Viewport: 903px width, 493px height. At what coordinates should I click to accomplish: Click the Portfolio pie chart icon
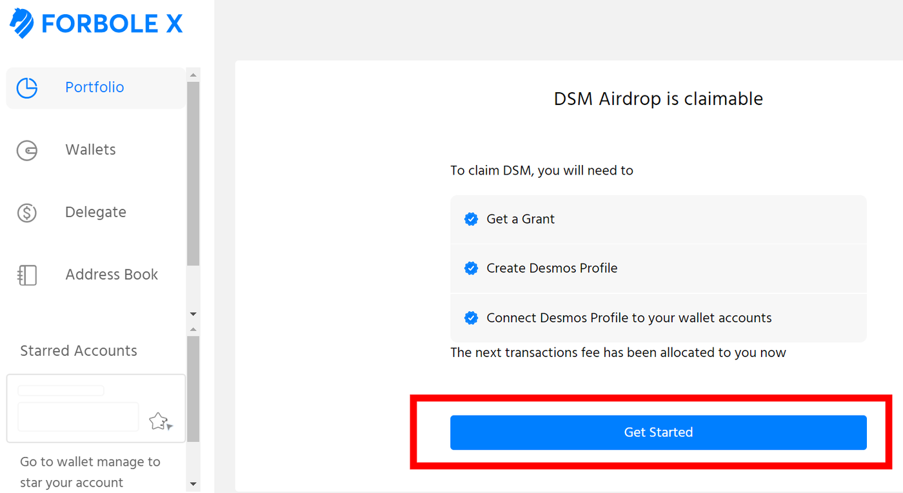tap(27, 88)
